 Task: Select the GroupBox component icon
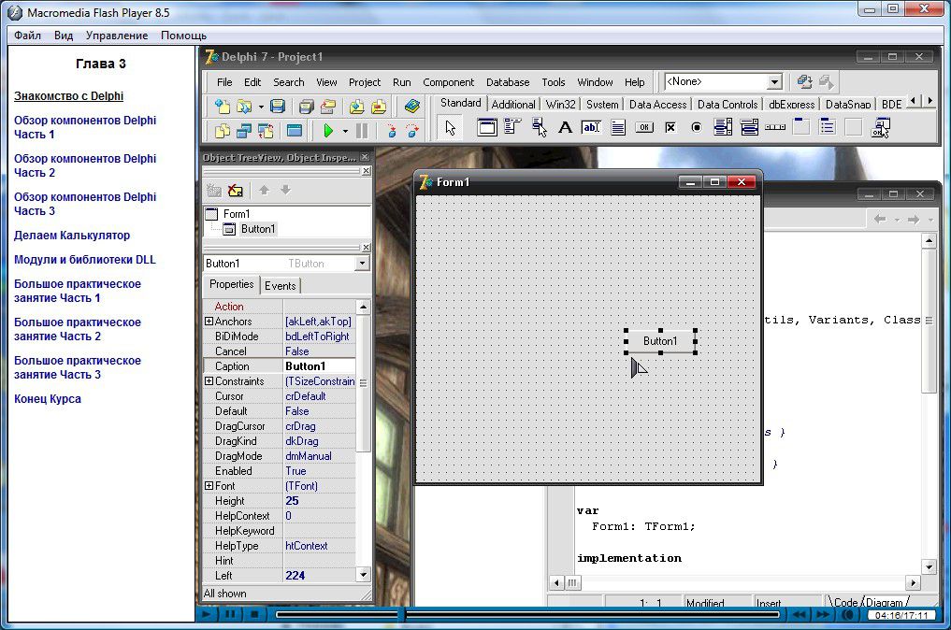pos(801,127)
